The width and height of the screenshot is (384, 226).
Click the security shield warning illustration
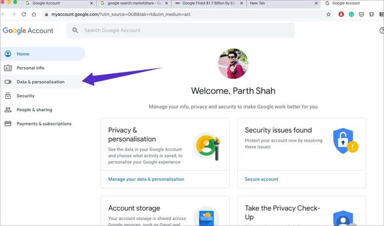coord(345,141)
